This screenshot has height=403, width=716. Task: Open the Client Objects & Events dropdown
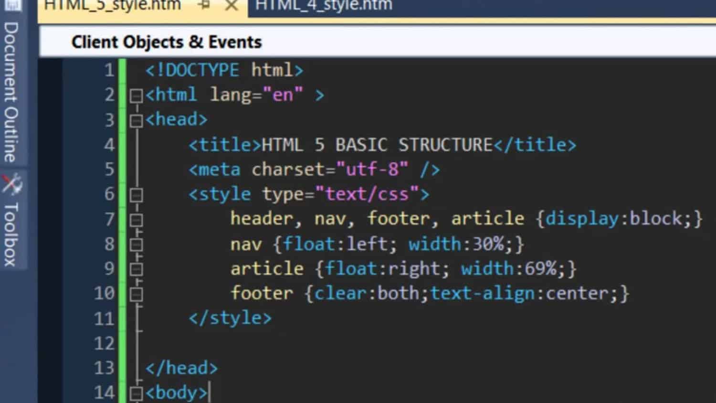(166, 42)
